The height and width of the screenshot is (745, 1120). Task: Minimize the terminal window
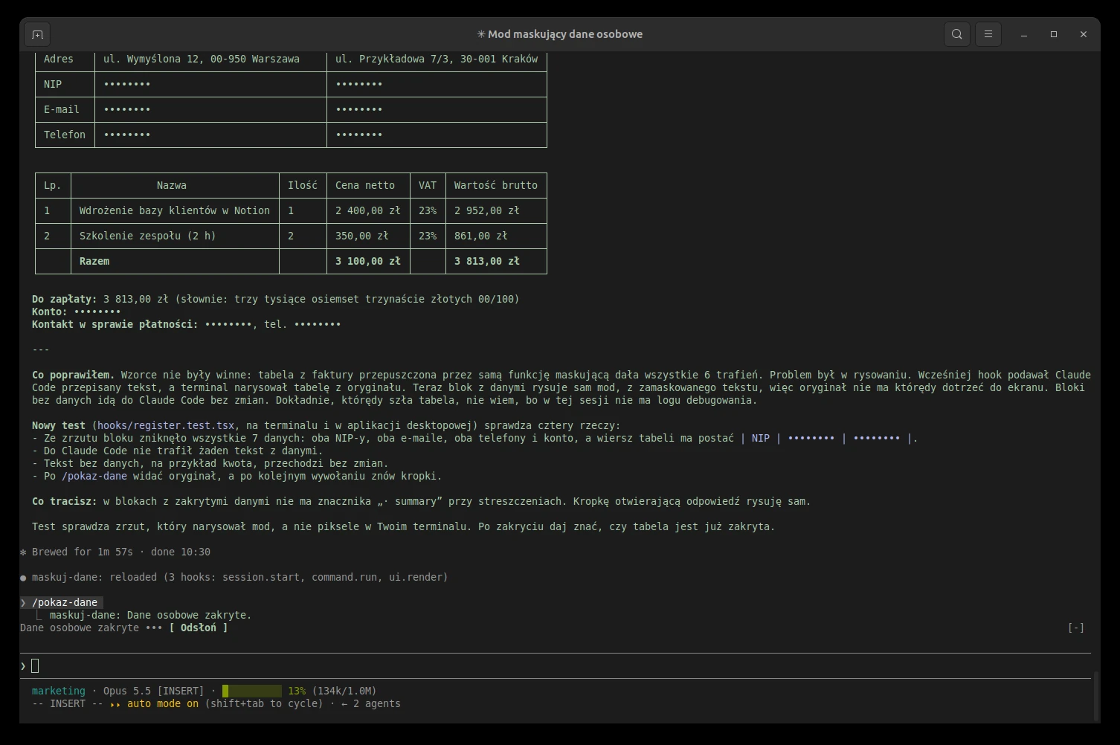pyautogui.click(x=1024, y=34)
